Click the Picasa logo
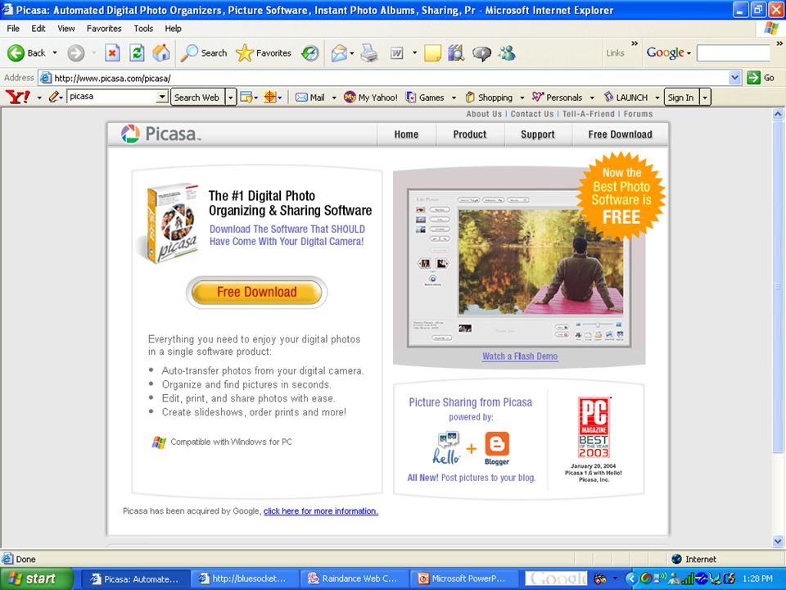 pyautogui.click(x=160, y=134)
